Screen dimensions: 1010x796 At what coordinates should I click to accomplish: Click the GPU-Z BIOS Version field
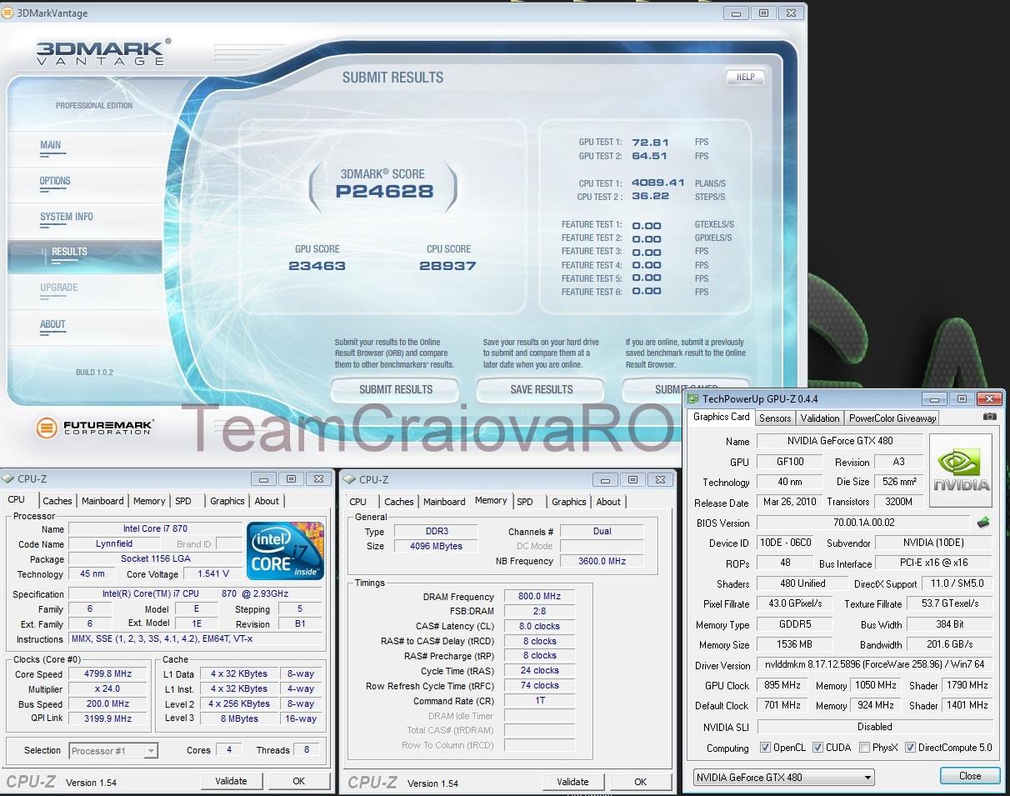coord(863,523)
